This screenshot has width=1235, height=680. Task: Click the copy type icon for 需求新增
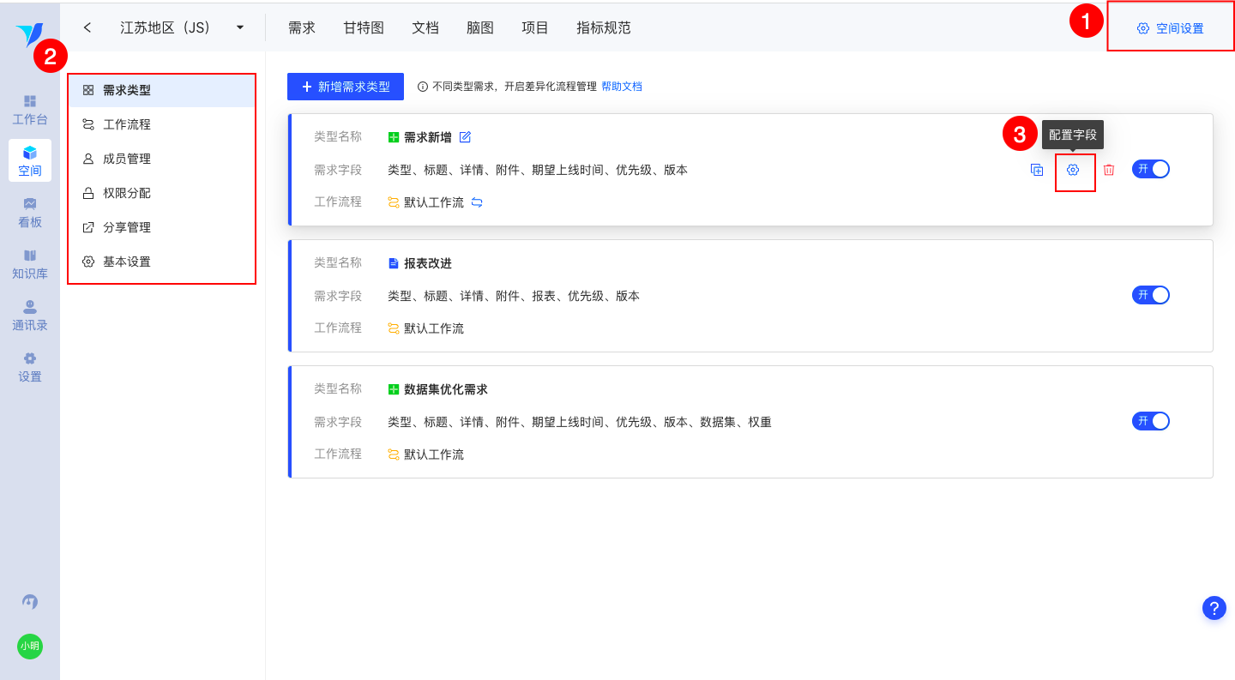coord(1037,170)
